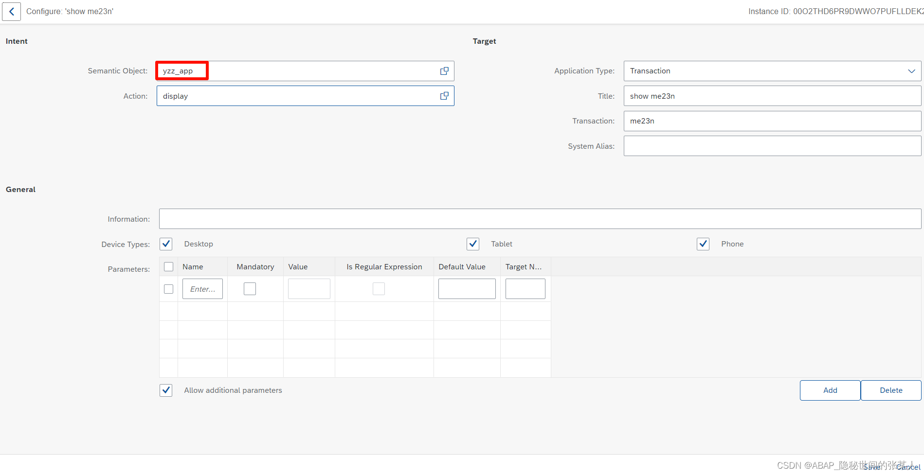Uncheck the Tablet device type
The image size is (924, 475).
pyautogui.click(x=473, y=244)
